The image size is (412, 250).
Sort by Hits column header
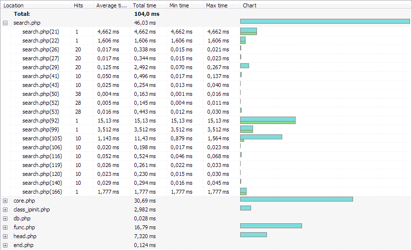[82, 5]
